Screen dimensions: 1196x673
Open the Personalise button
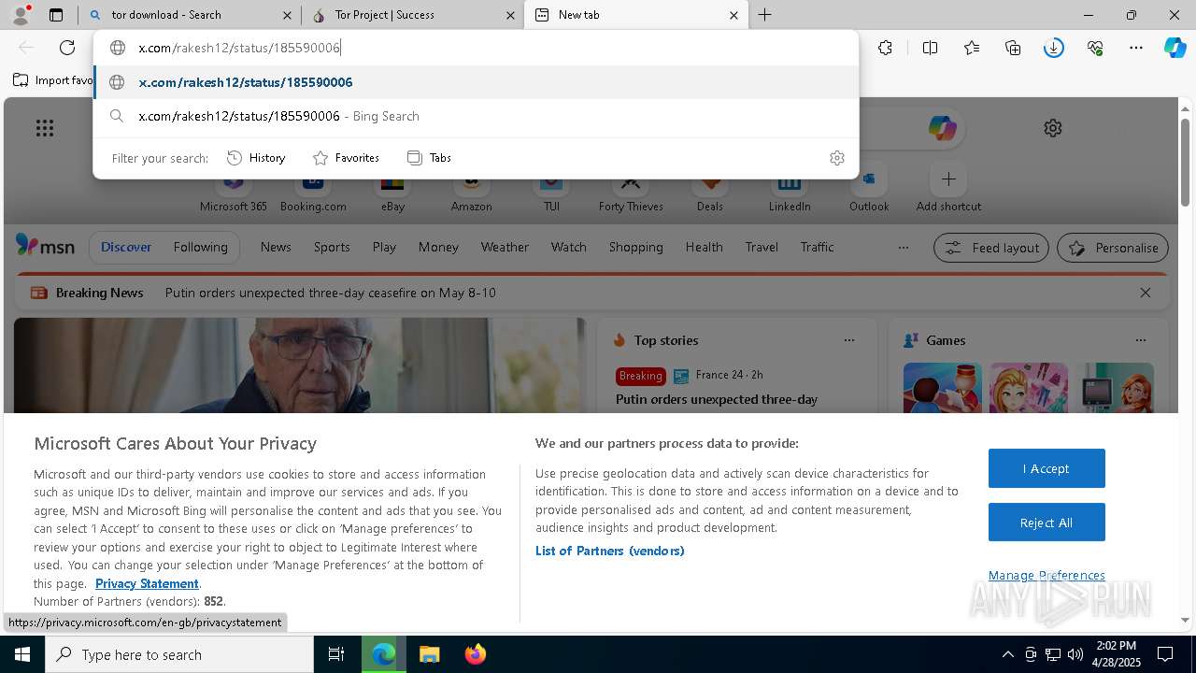coord(1113,248)
